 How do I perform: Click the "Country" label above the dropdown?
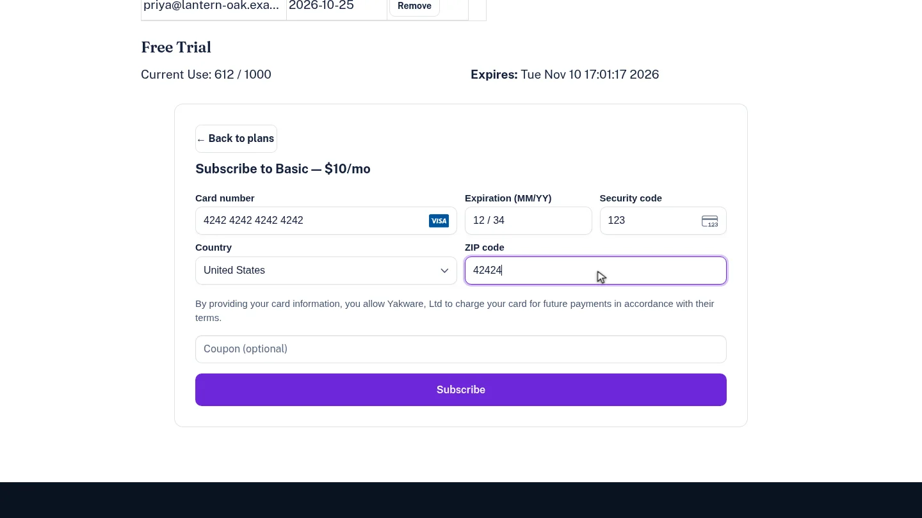pyautogui.click(x=213, y=247)
